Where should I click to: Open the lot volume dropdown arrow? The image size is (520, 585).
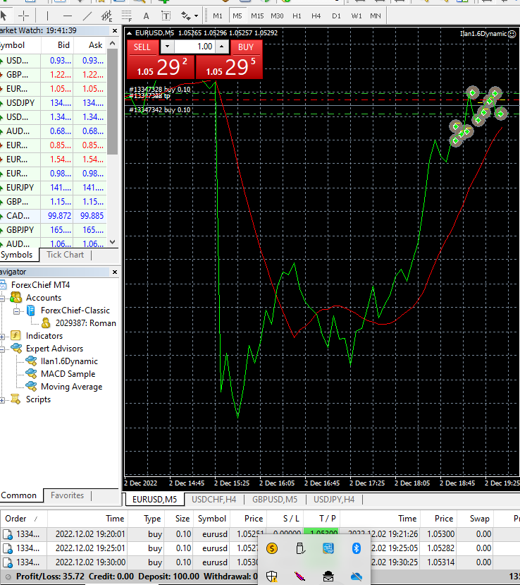(166, 47)
